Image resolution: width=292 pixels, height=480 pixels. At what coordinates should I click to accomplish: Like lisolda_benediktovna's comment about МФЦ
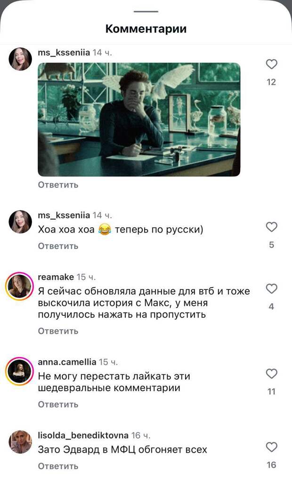[271, 447]
